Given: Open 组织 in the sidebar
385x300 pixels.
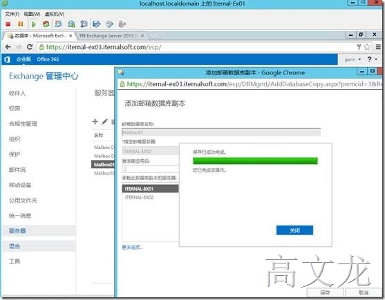Looking at the screenshot, I should point(15,139).
